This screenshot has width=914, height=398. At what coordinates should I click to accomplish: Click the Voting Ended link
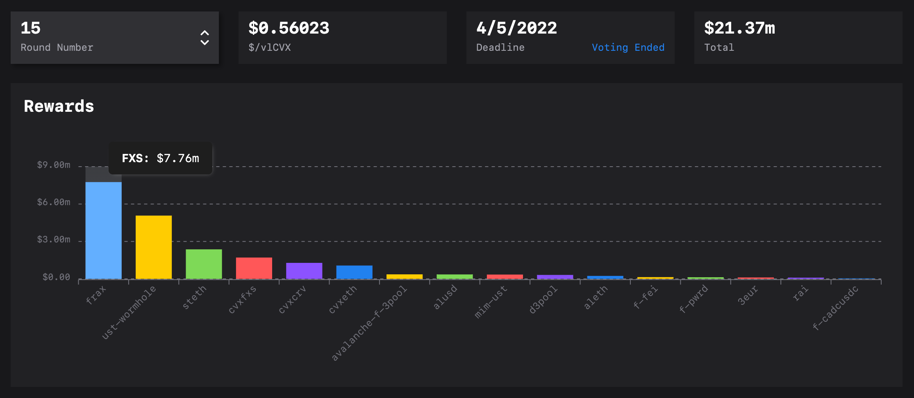tap(628, 47)
